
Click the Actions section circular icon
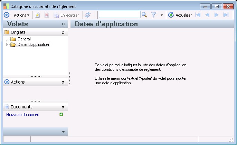[x=7, y=82]
